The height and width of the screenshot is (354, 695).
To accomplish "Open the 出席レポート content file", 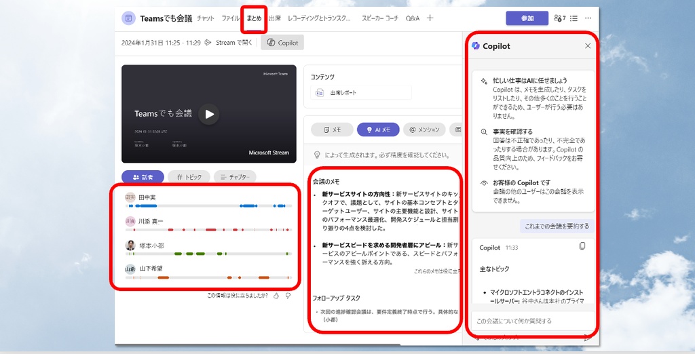I will (361, 93).
